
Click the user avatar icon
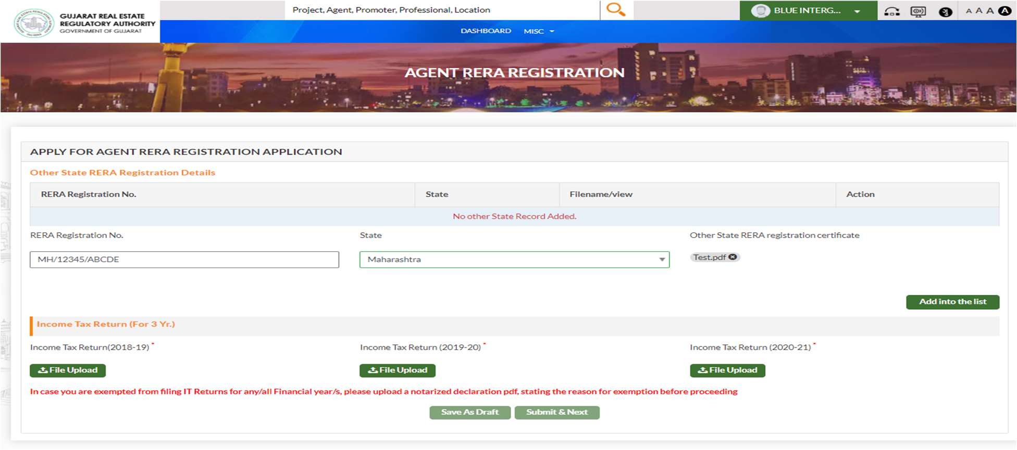tap(761, 10)
